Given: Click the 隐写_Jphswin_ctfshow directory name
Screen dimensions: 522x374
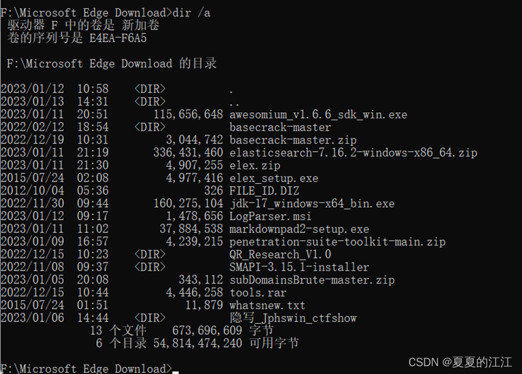Looking at the screenshot, I should pos(293,318).
